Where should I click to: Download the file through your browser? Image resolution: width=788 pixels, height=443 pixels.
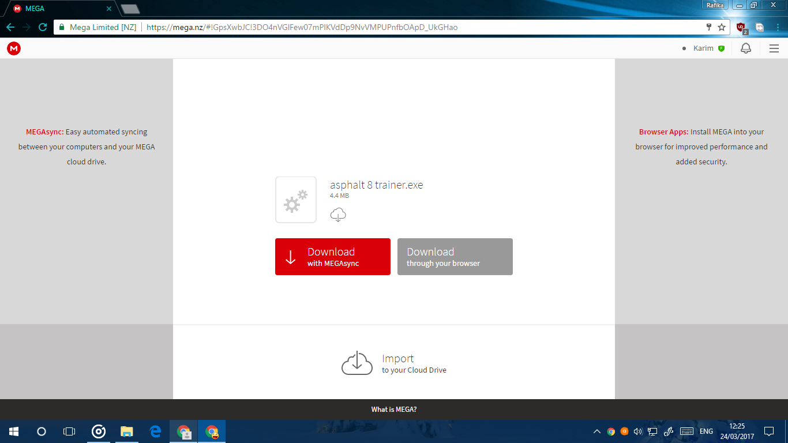click(455, 257)
